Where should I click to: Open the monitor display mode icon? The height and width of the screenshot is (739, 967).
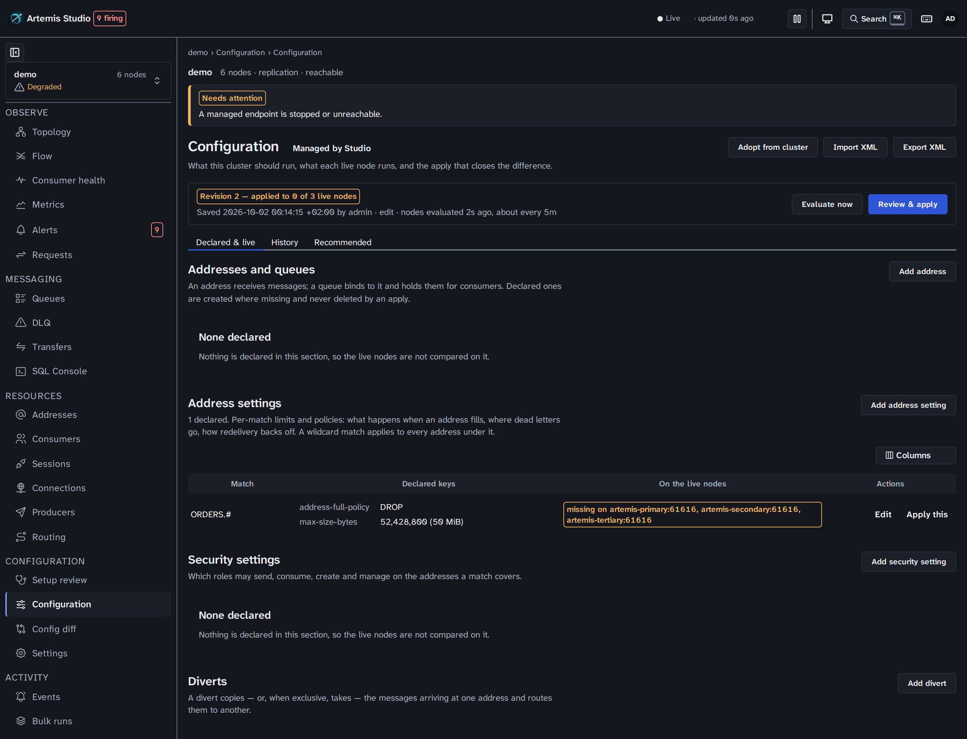tap(827, 18)
